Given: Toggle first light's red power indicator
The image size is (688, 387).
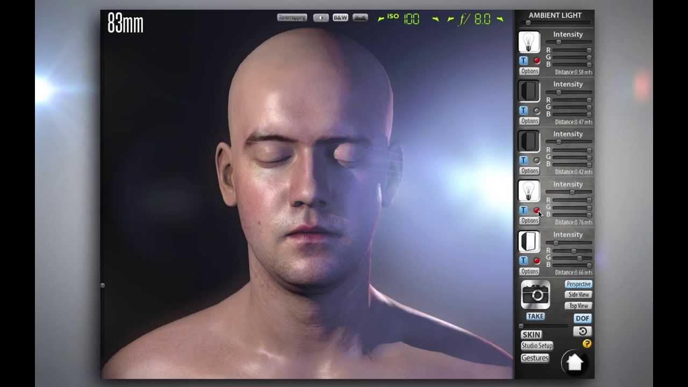Looking at the screenshot, I should click(x=536, y=61).
